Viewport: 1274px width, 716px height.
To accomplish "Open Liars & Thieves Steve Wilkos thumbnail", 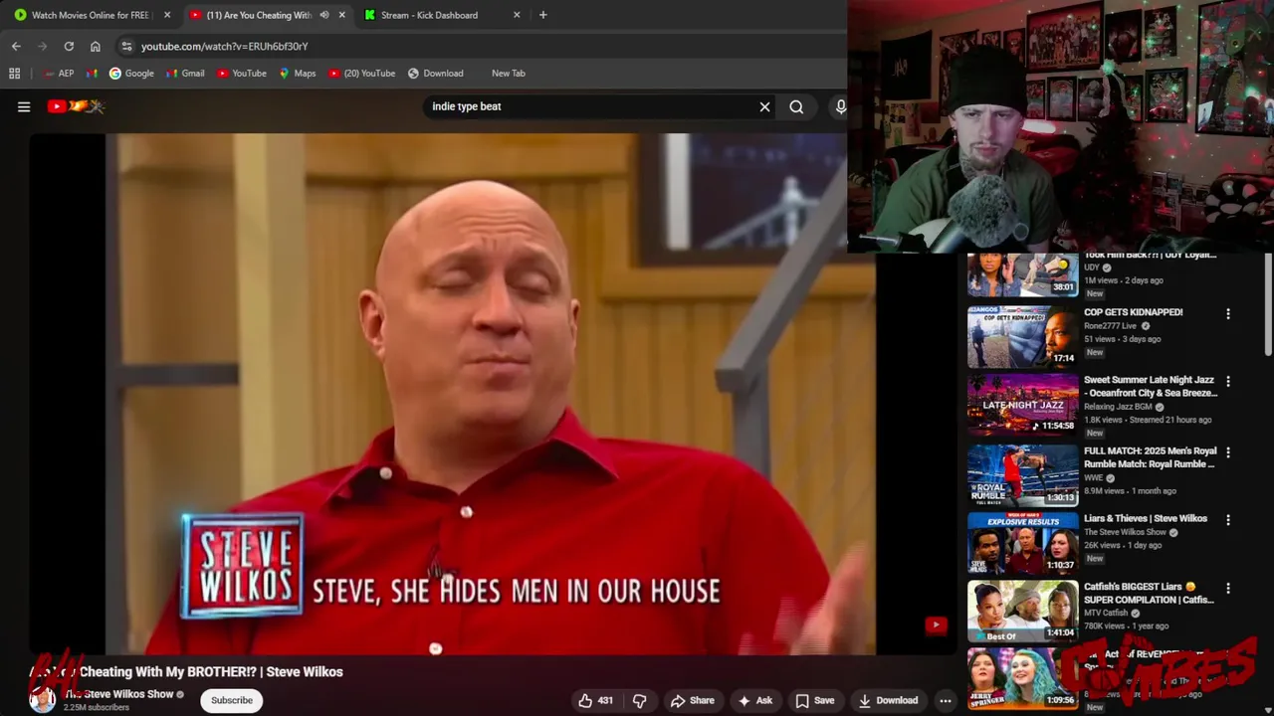I will pyautogui.click(x=1023, y=543).
